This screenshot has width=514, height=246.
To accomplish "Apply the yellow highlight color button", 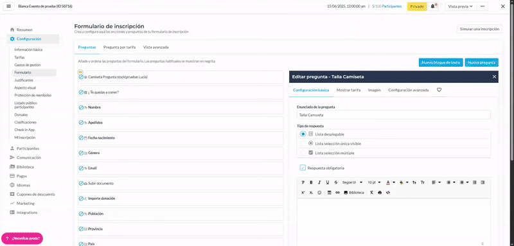I will pyautogui.click(x=402, y=182).
